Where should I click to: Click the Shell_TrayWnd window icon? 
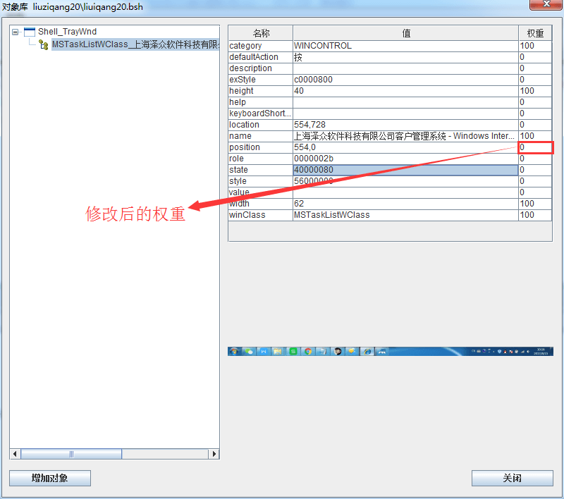click(x=29, y=32)
